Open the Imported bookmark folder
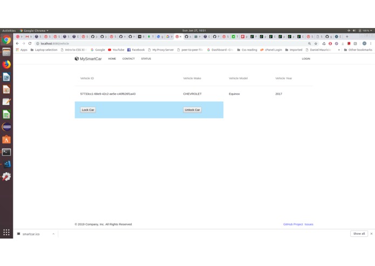 (x=294, y=50)
